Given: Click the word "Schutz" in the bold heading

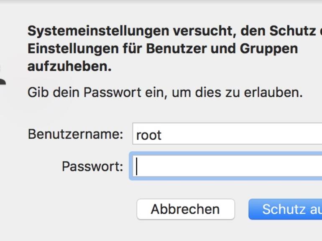Looking at the screenshot, I should (x=292, y=31).
